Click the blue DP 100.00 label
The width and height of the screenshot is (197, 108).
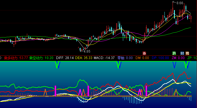click(160, 58)
